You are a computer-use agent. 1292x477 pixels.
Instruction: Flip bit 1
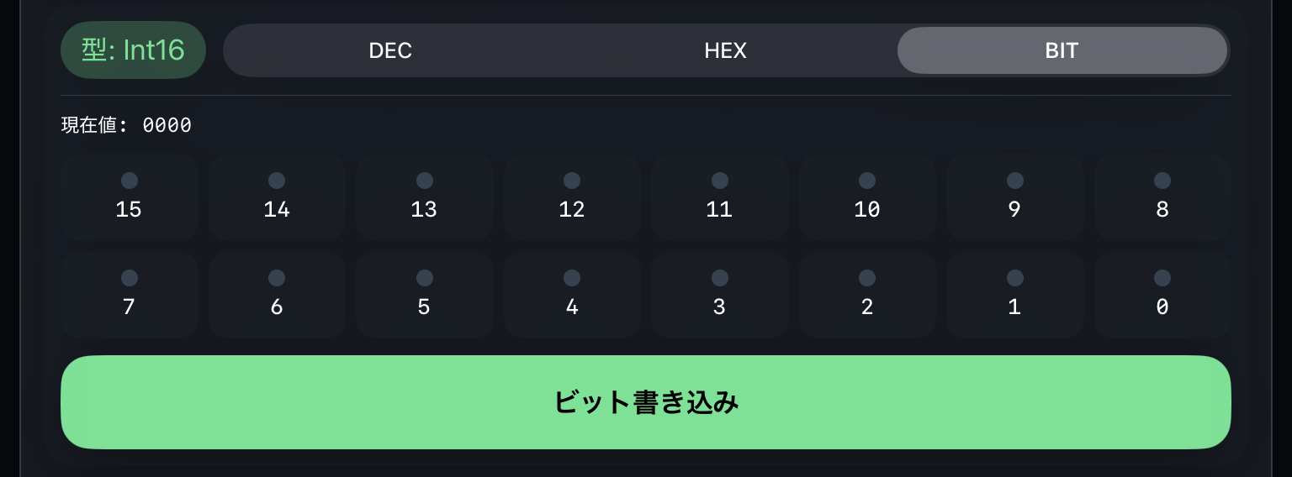tap(1015, 295)
